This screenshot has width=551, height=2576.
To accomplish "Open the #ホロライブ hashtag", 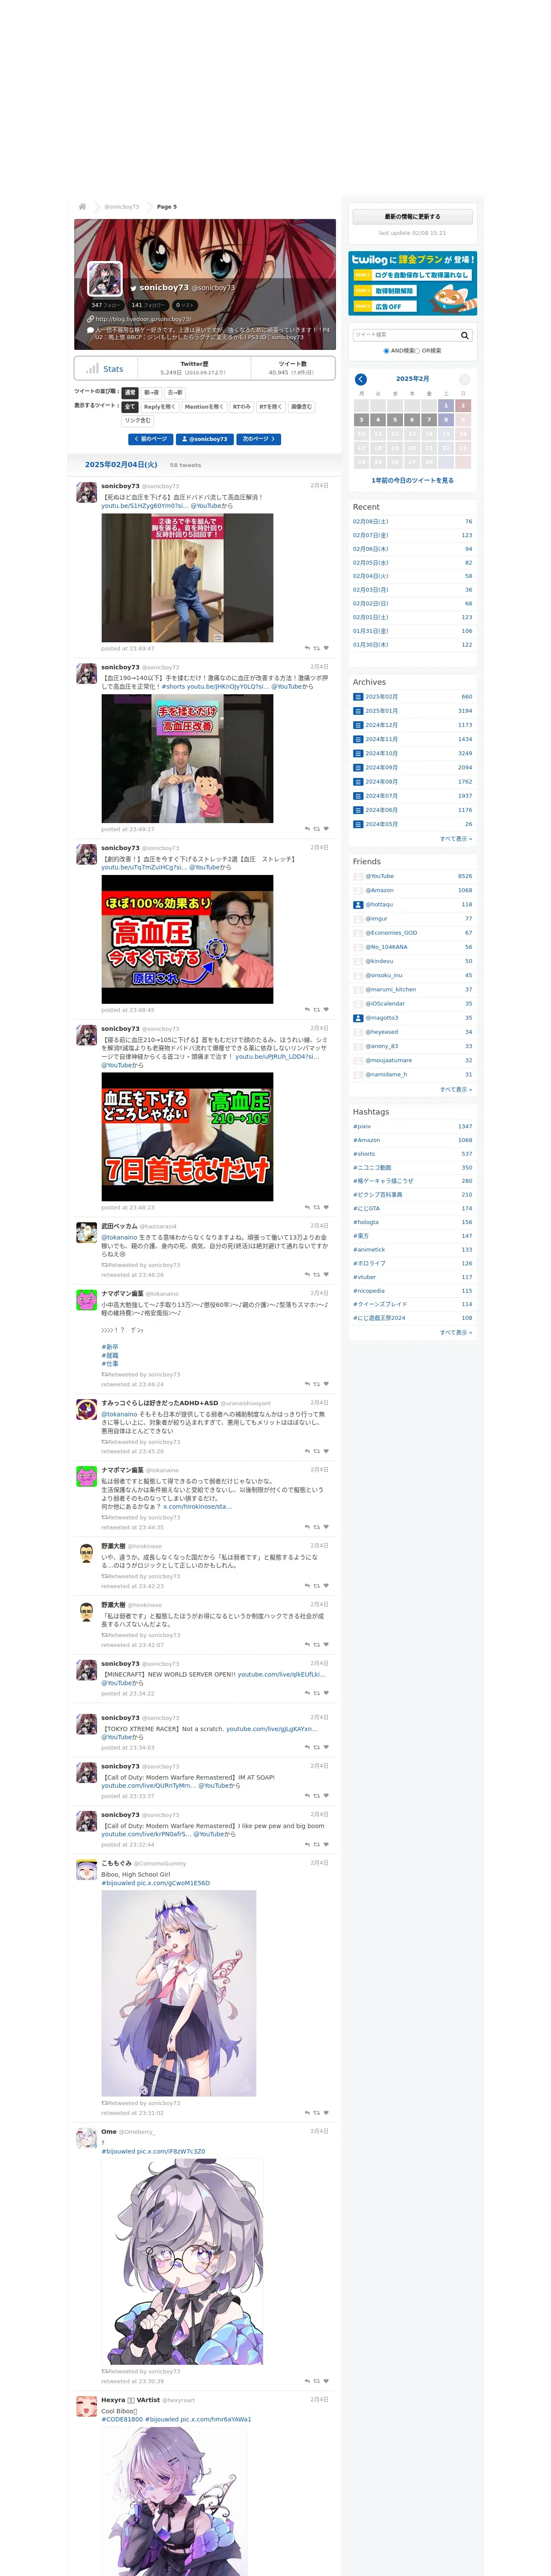I will coord(369,1263).
